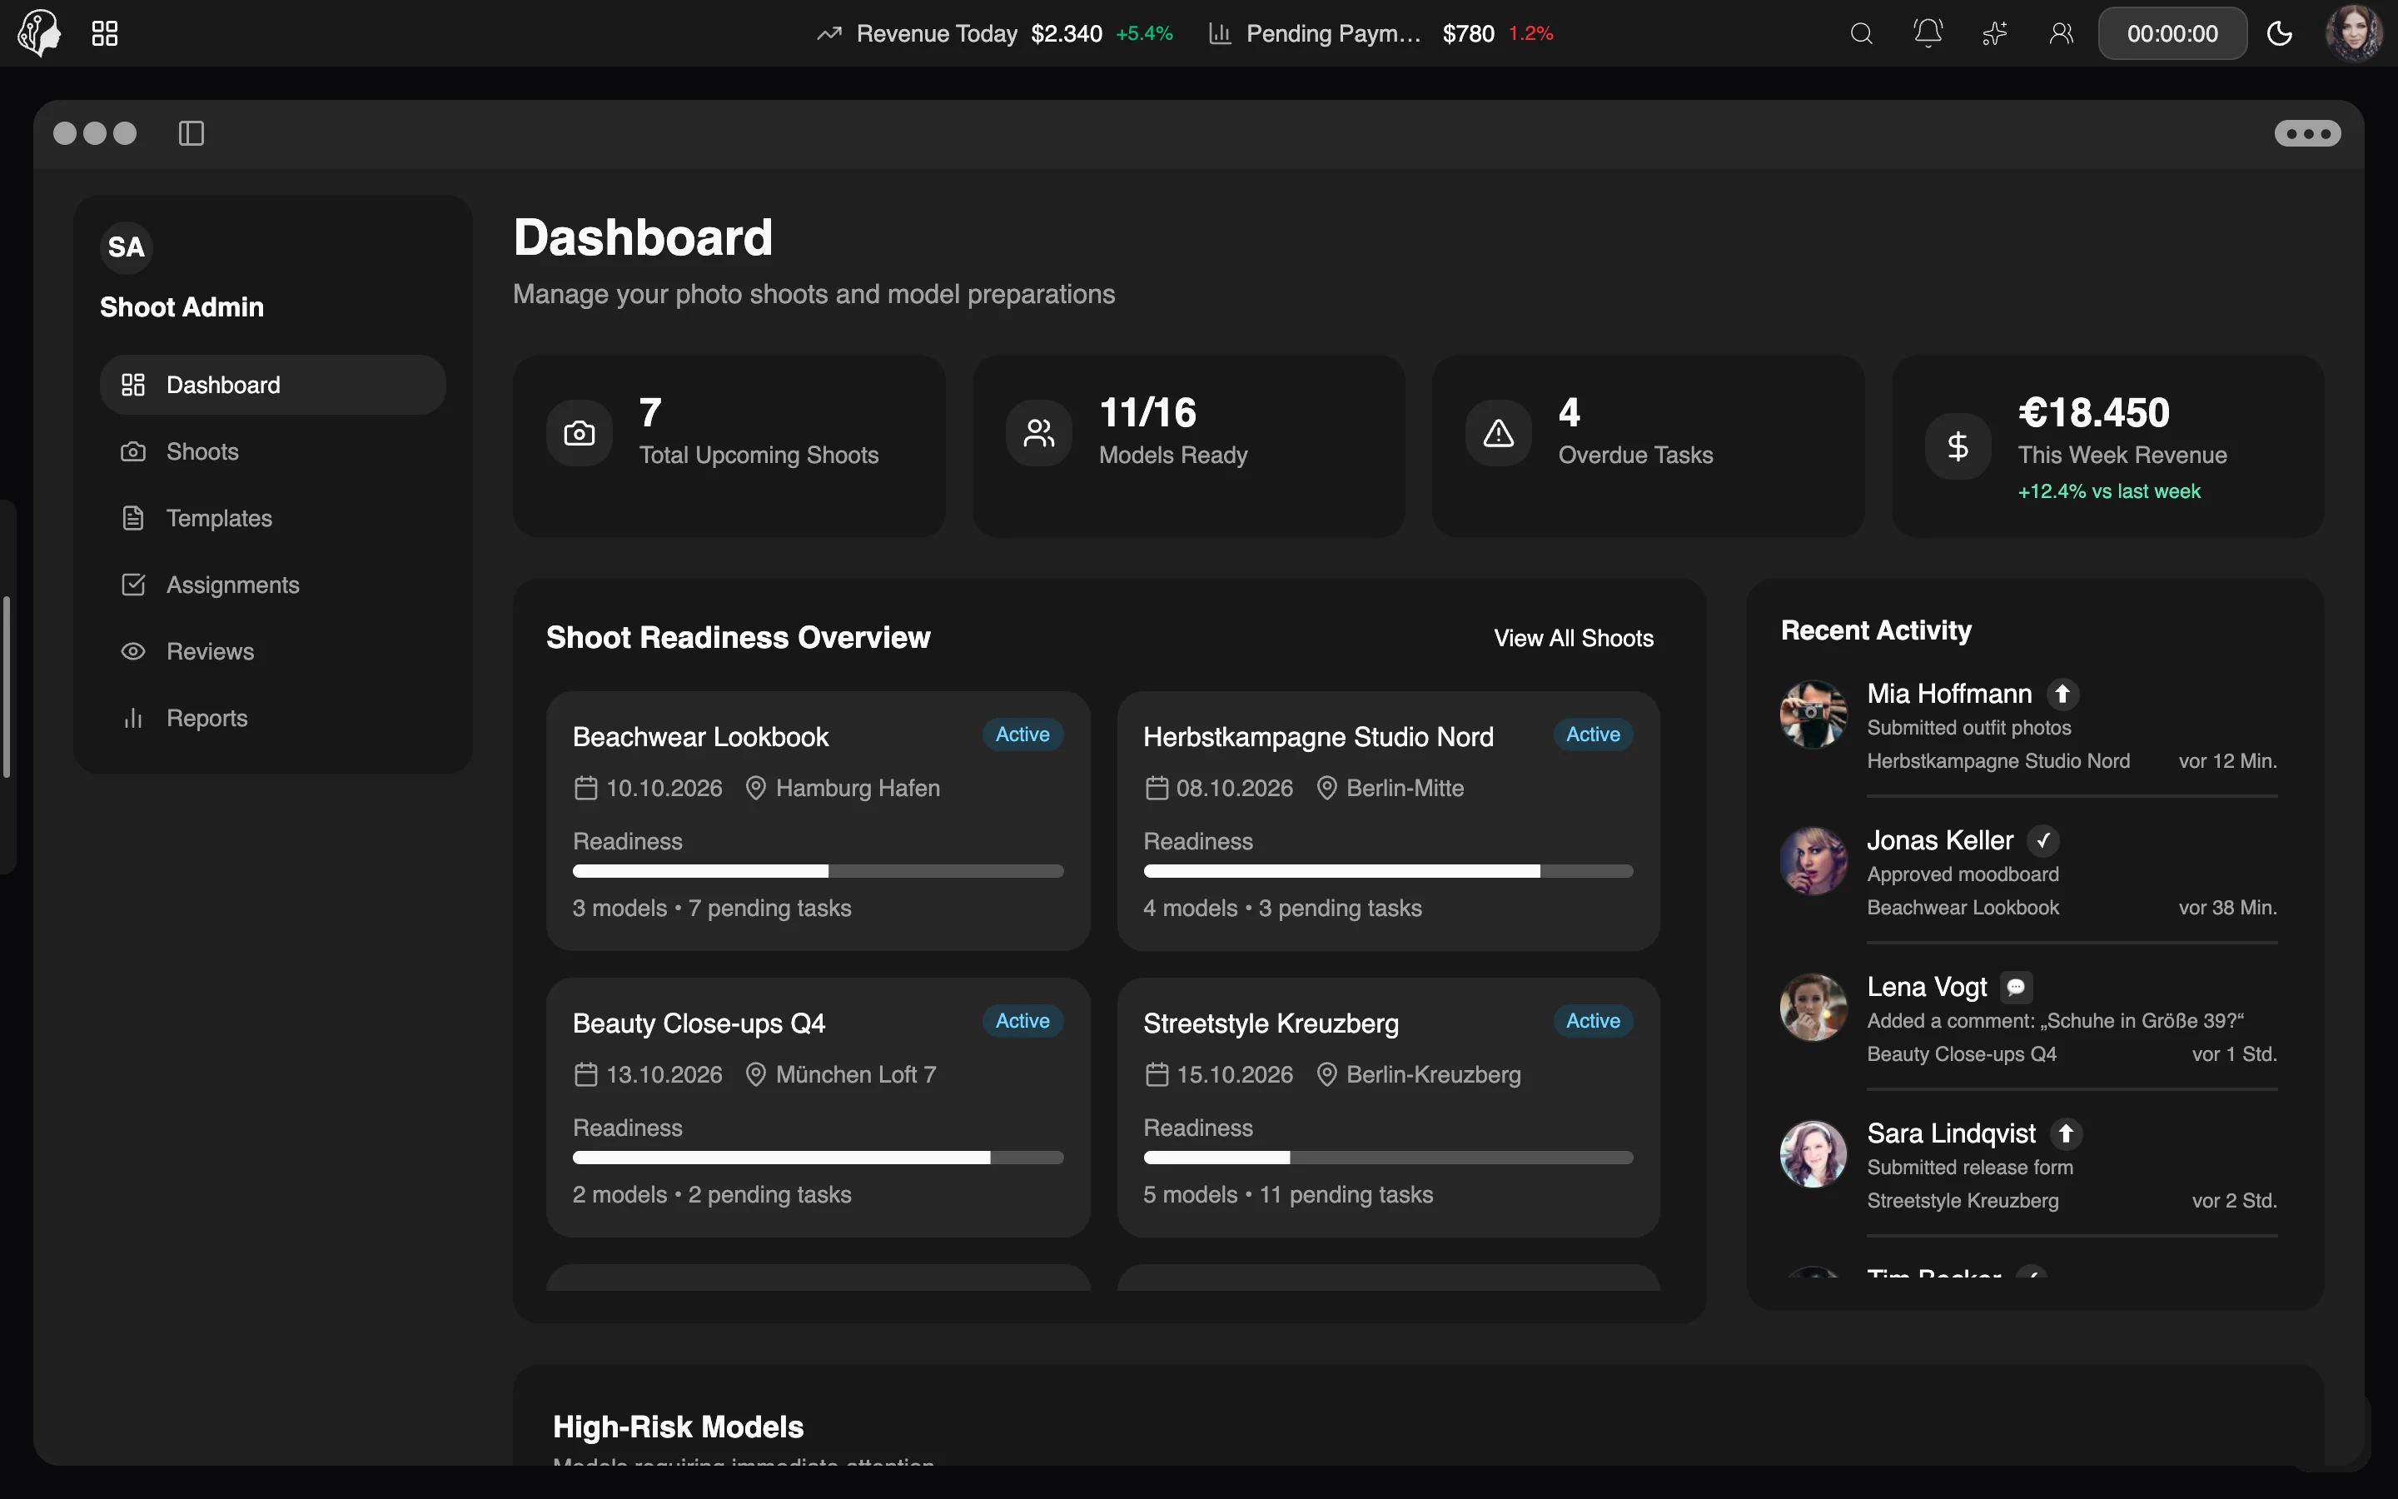Open Assignments in the sidebar
Screen dimensions: 2398x1499
click(x=272, y=585)
